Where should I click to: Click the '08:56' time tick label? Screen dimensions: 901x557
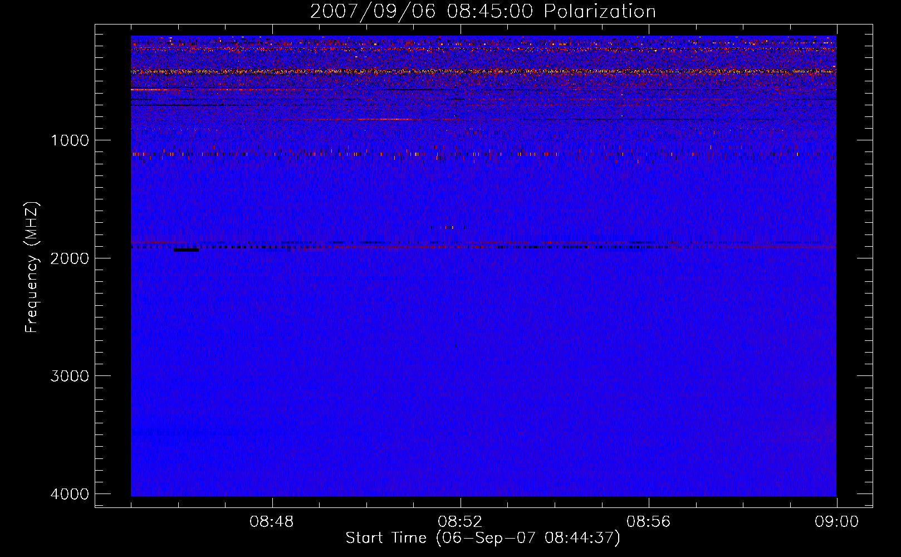[648, 522]
